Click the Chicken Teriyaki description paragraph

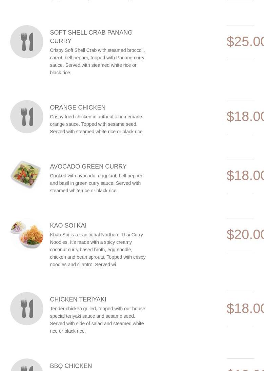coord(97,320)
